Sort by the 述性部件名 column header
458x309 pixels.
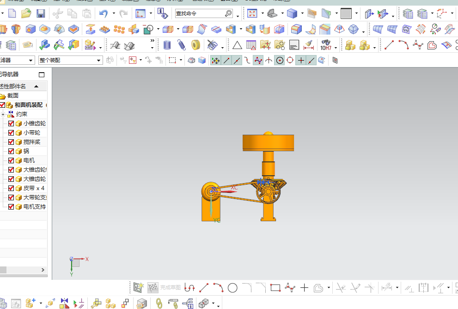click(24, 86)
